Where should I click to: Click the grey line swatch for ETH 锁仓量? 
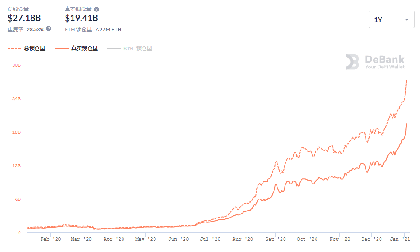[x=114, y=49]
